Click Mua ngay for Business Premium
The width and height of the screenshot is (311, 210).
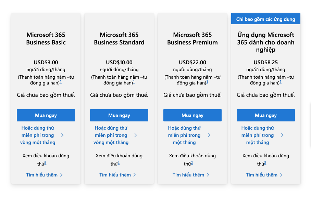[192, 115]
